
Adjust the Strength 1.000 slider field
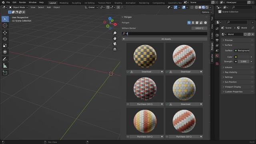pos(243,62)
